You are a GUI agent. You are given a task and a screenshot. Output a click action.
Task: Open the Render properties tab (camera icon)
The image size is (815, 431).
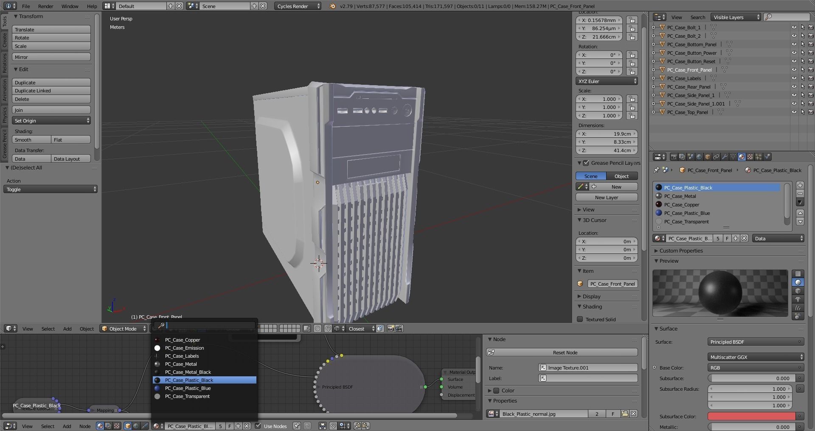click(x=674, y=157)
